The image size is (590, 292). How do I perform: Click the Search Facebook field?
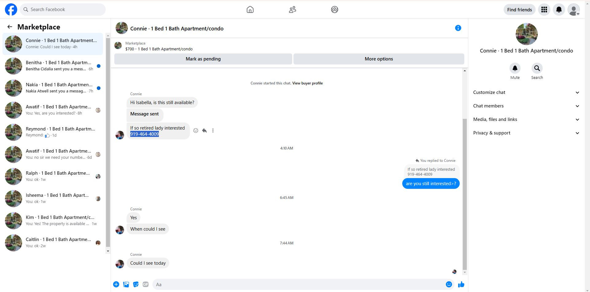[63, 10]
